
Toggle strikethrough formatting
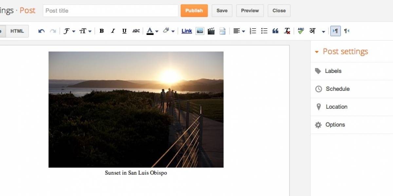pos(136,31)
